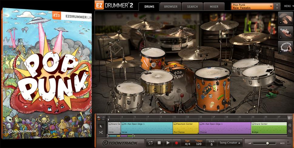Select the yellow Pre Chorus song block
This screenshot has width=294, height=148.
tap(185, 128)
